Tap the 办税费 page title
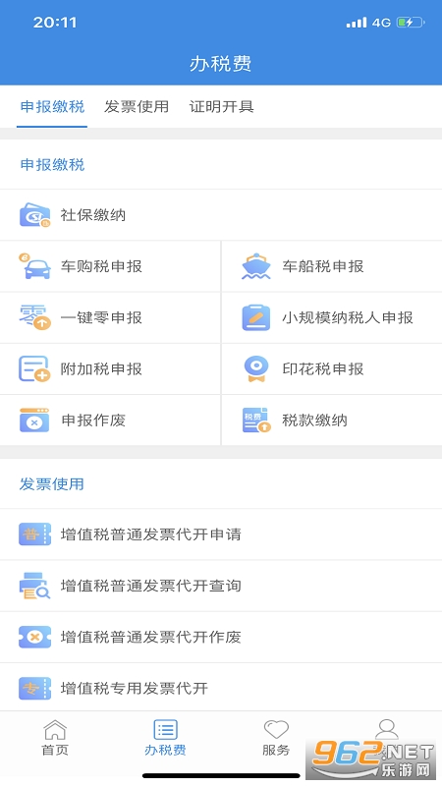The image size is (442, 786). pos(220,64)
